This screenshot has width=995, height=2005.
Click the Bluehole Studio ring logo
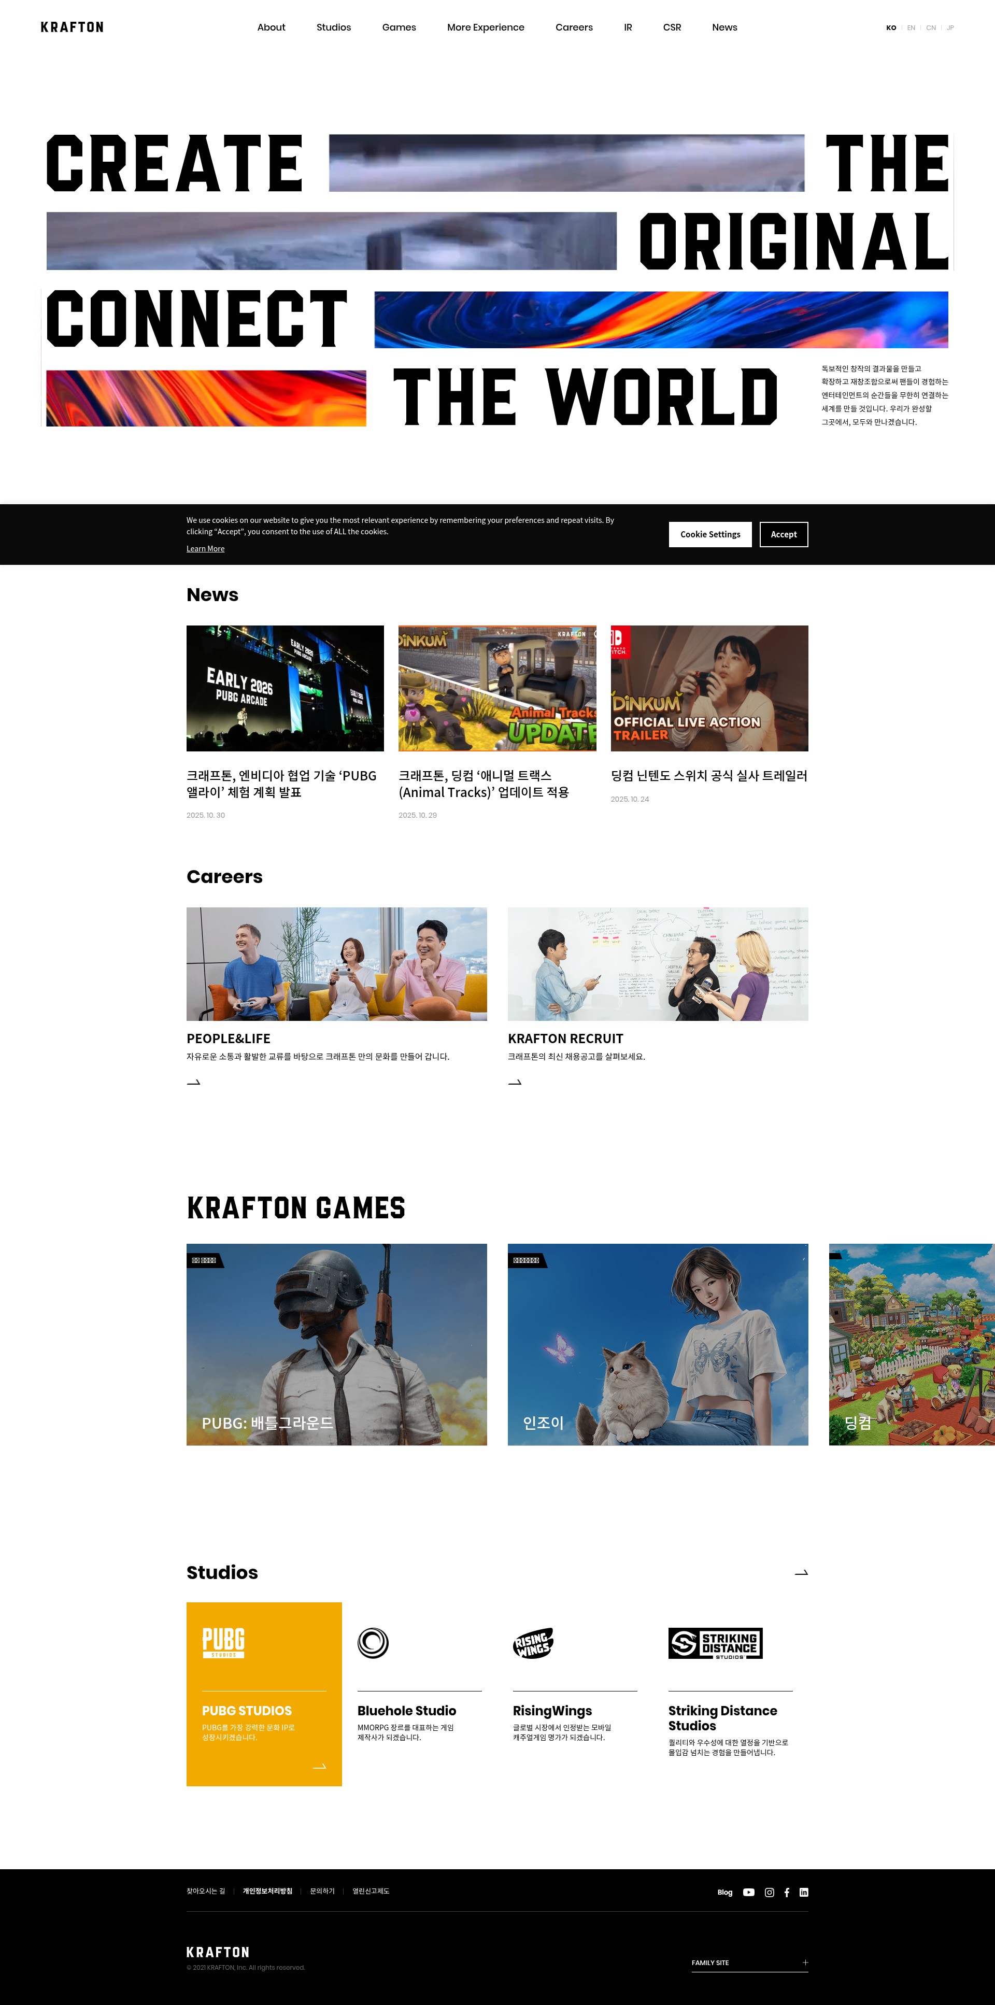373,1642
